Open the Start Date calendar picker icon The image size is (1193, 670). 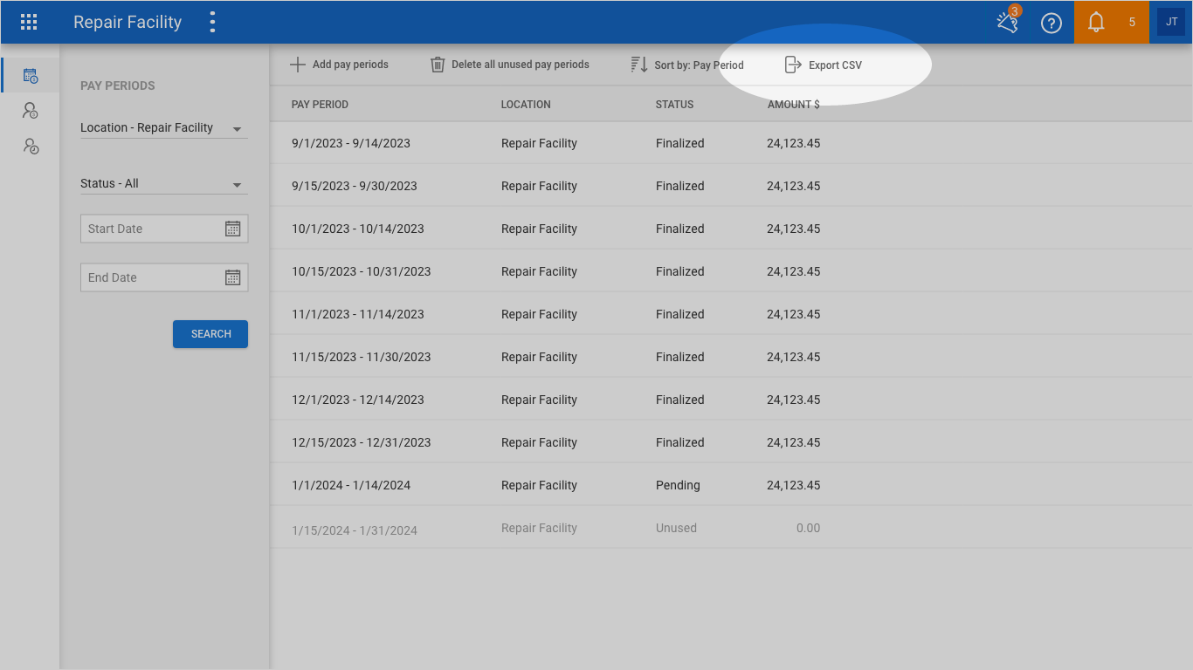(x=232, y=229)
